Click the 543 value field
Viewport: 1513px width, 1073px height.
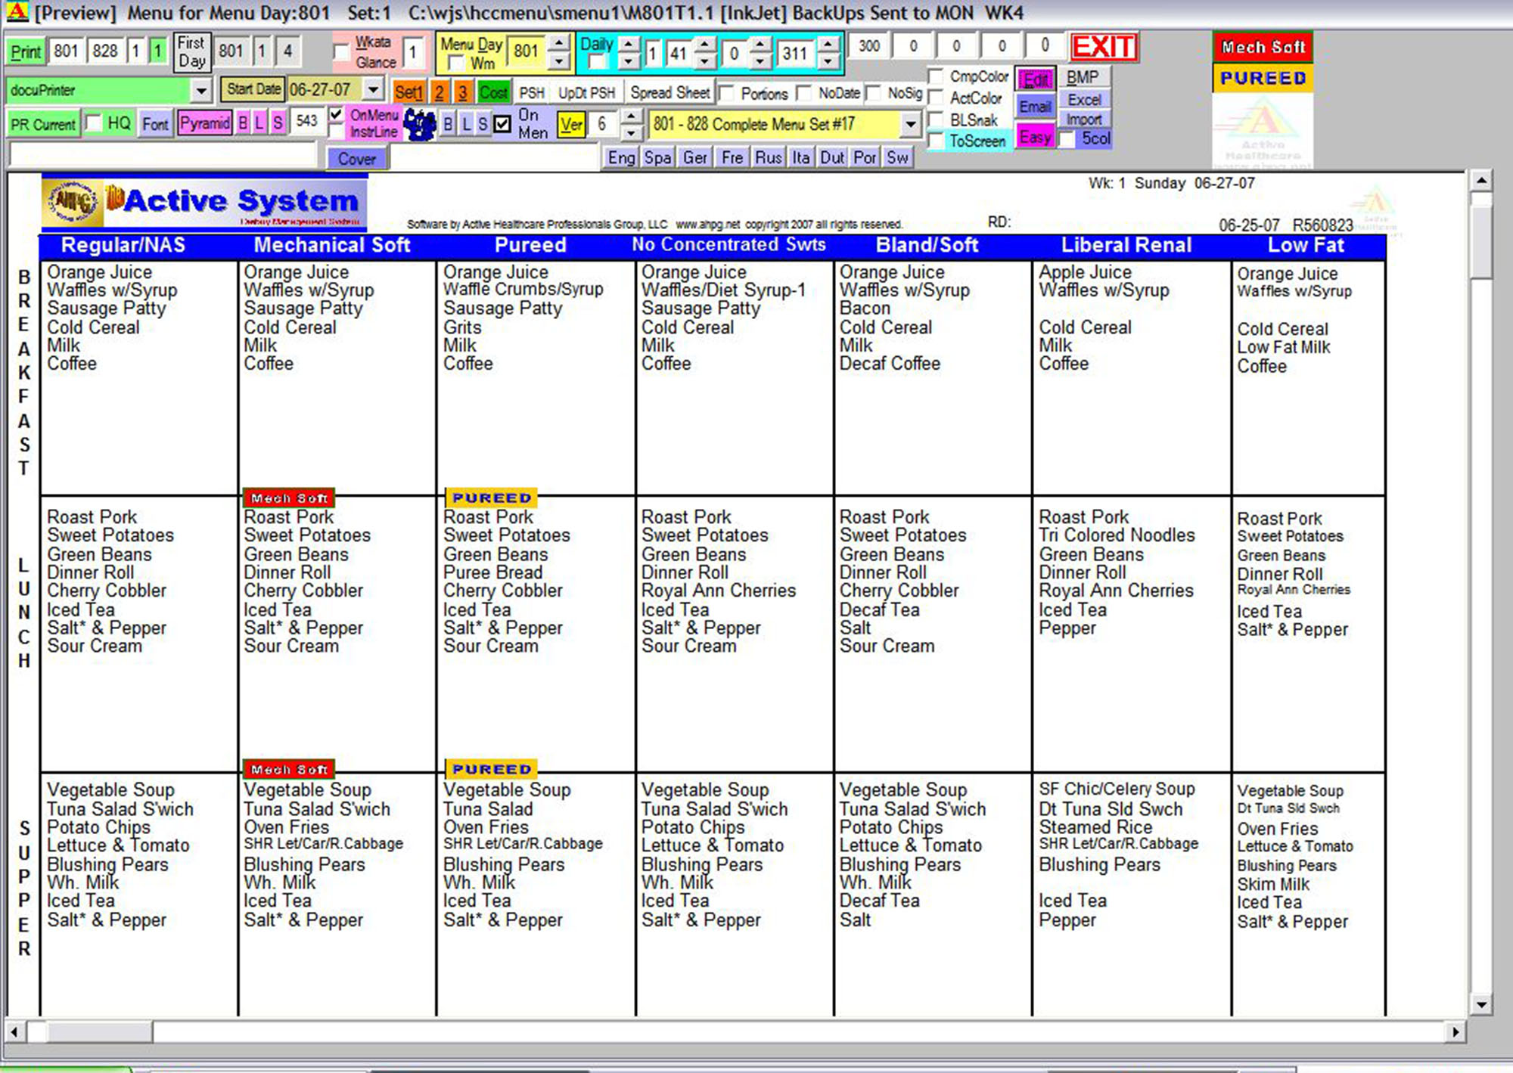coord(307,121)
